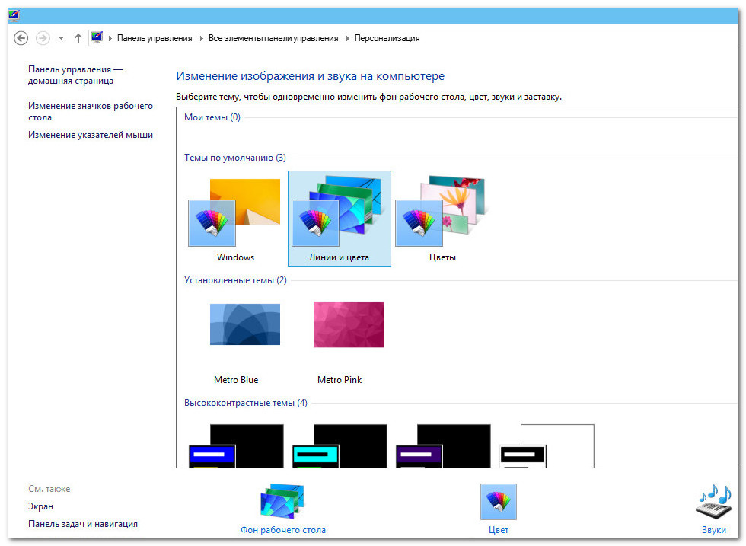Open the recent locations dropdown arrow
The height and width of the screenshot is (546, 746).
click(x=61, y=38)
